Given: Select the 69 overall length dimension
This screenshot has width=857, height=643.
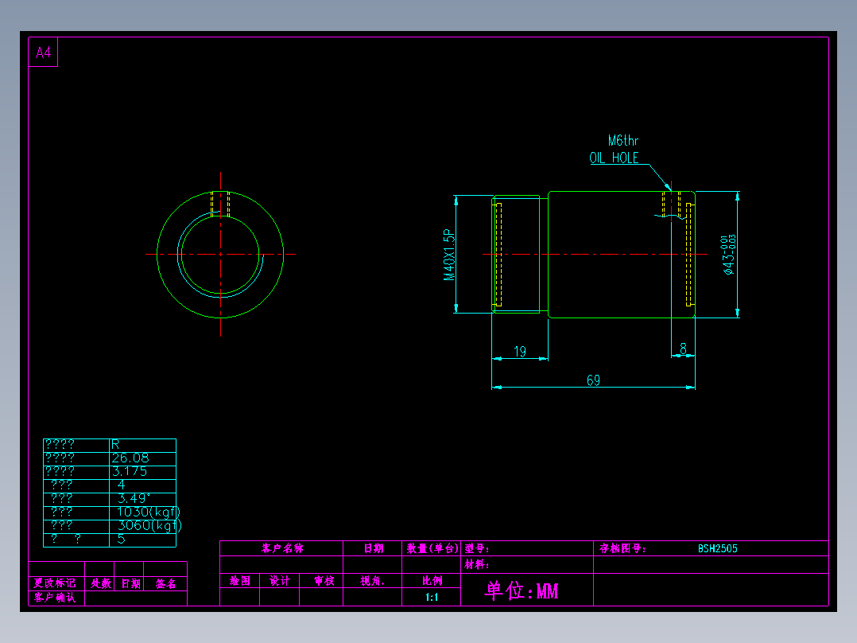Looking at the screenshot, I should tap(593, 380).
